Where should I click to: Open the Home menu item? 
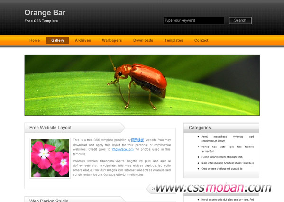tap(35, 40)
